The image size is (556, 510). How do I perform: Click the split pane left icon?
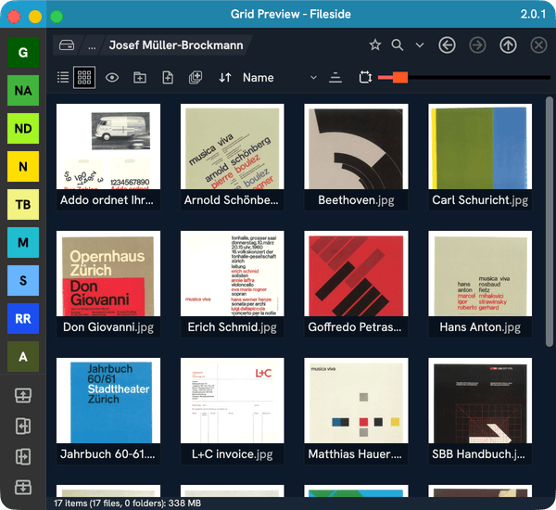click(x=23, y=426)
